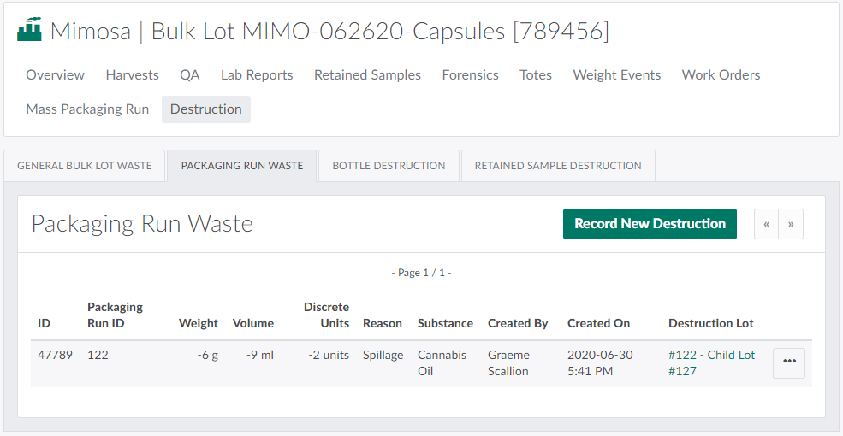
Task: Open the Harvests section
Action: pos(132,75)
